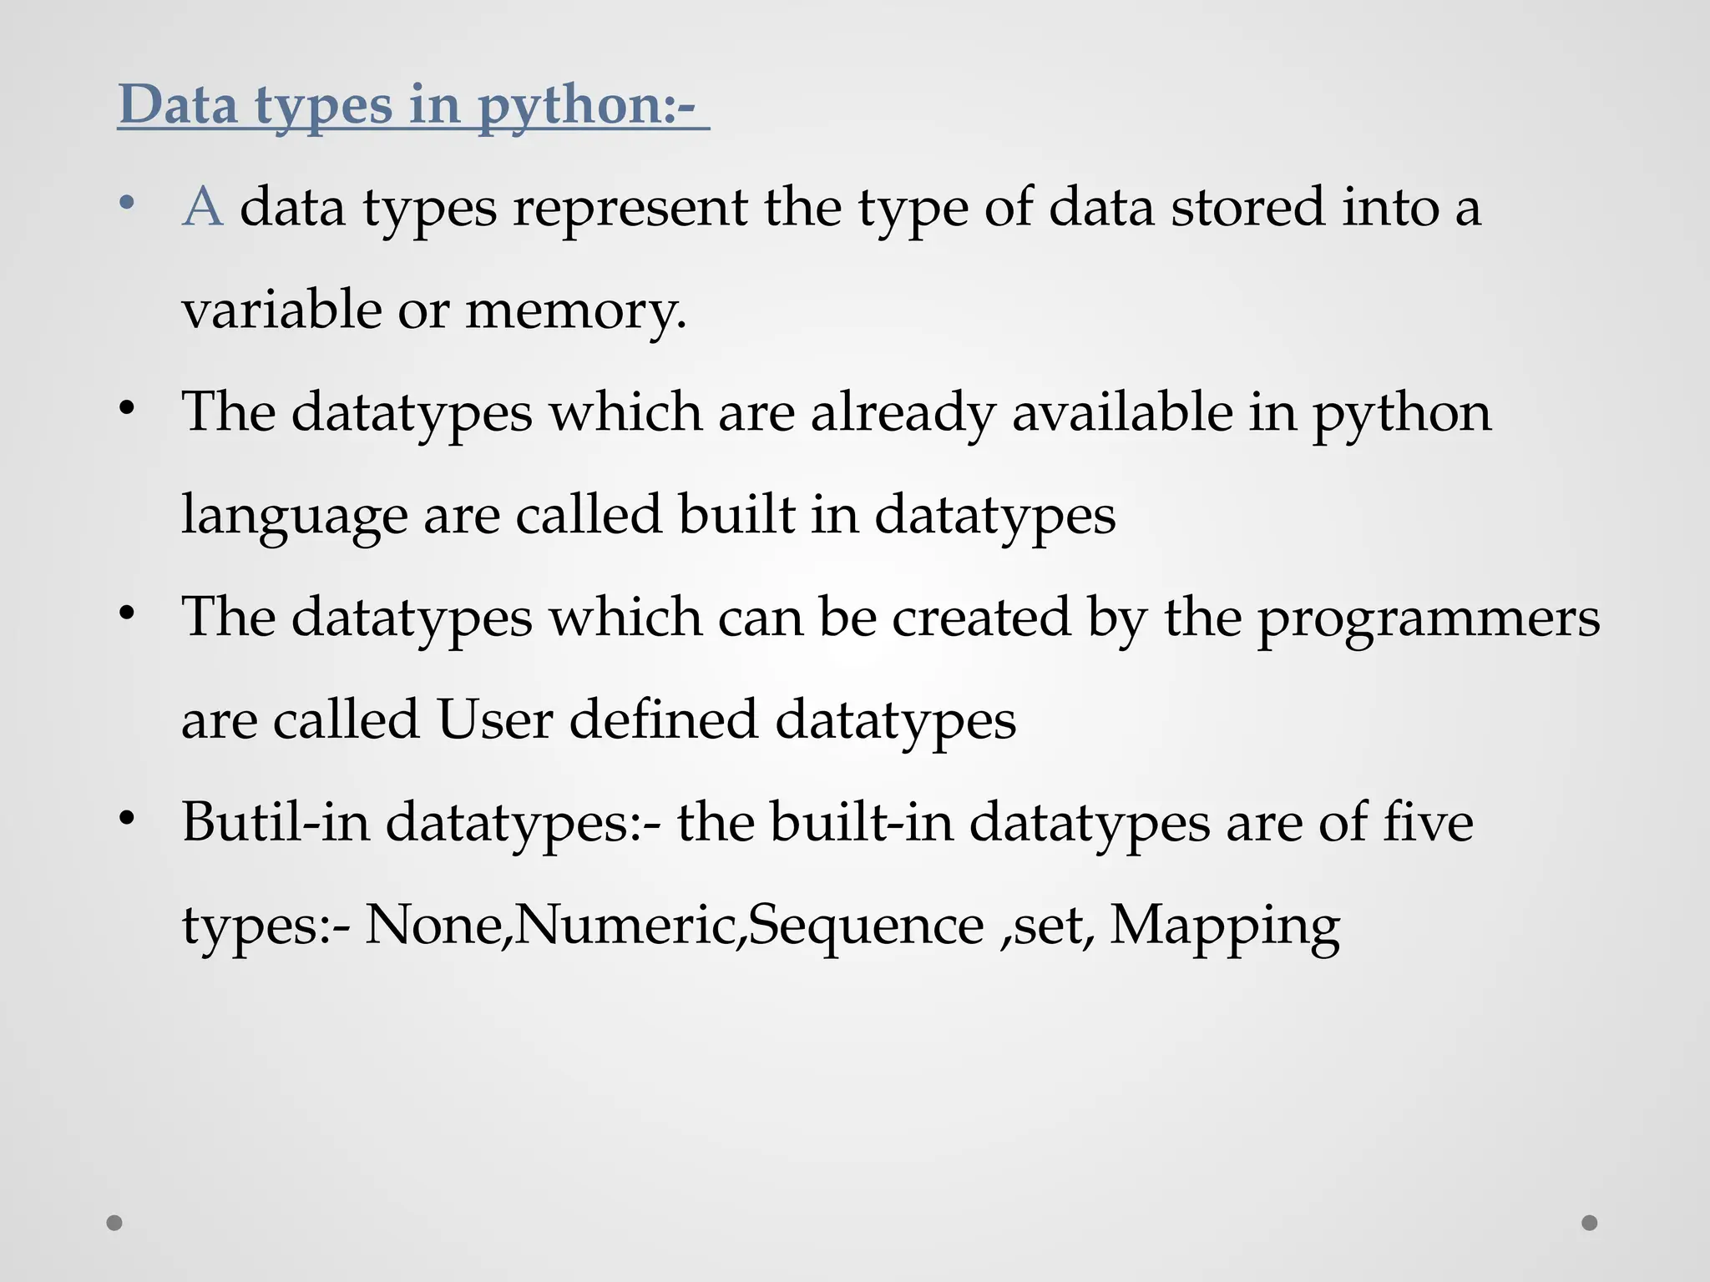Click the word "Butil-in"
The height and width of the screenshot is (1282, 1710).
coord(276,822)
